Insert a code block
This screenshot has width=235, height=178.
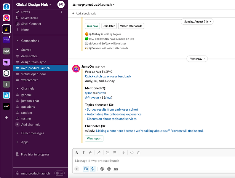click(x=139, y=153)
